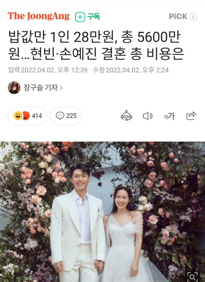Viewport: 205px width, 282px height.
Task: Tap the yellow smiling reaction emoji
Action: point(18,116)
